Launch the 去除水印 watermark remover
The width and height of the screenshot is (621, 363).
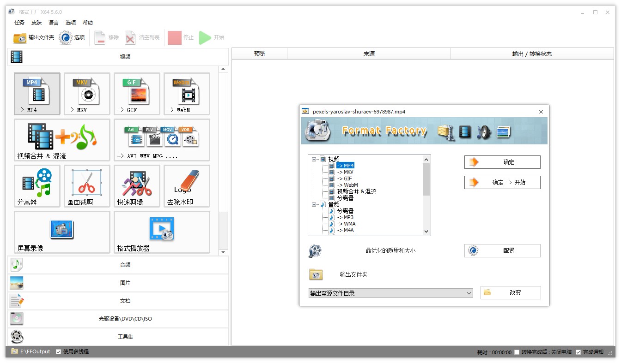[x=187, y=186]
